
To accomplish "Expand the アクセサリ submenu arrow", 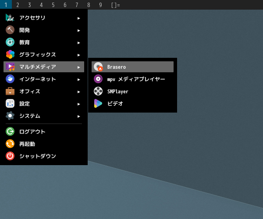I will [78, 18].
